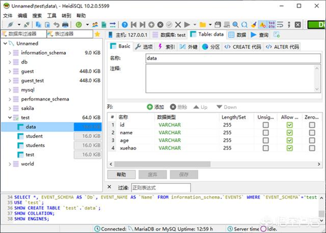Open the user manager icon
Image resolution: width=326 pixels, height=233 pixels.
point(95,25)
